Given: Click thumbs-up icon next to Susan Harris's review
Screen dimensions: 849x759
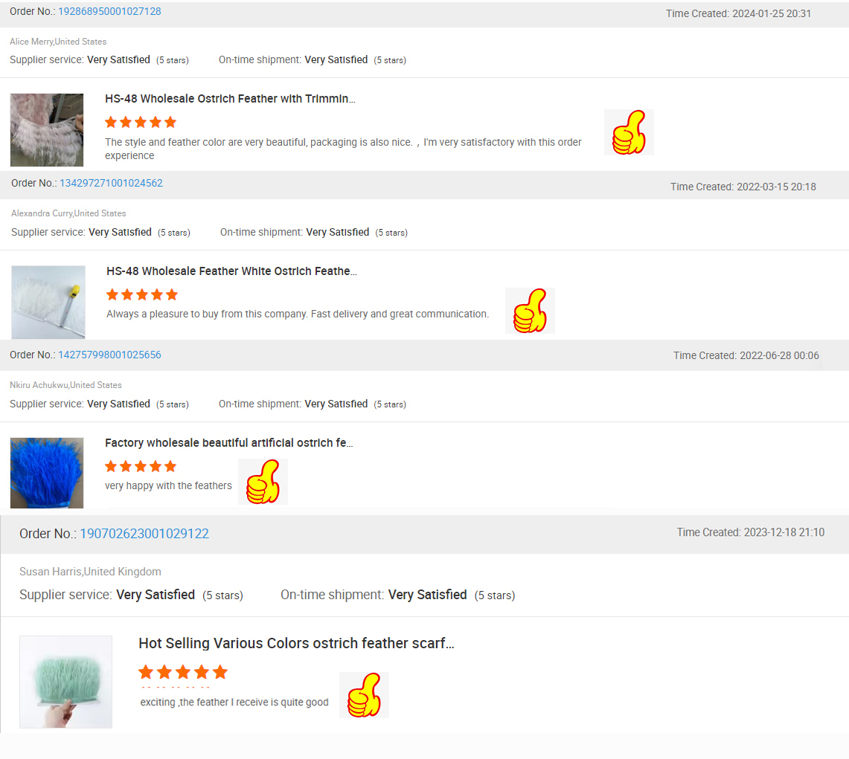Looking at the screenshot, I should pos(364,695).
